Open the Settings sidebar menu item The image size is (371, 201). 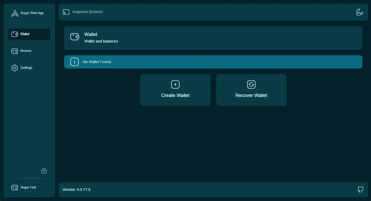coord(29,68)
